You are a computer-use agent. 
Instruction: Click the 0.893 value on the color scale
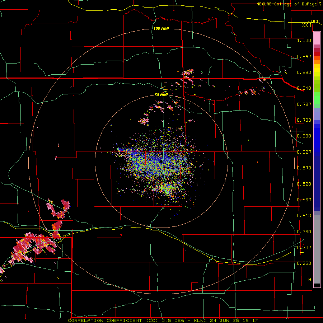click(x=304, y=72)
